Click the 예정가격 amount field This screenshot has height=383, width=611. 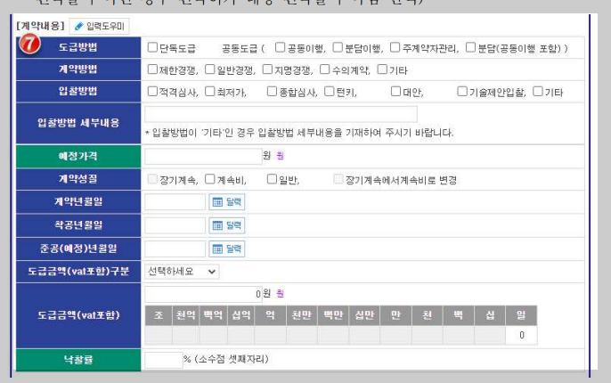point(203,156)
